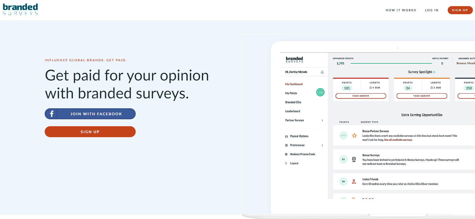Click the Facebook icon on join button

52,114
